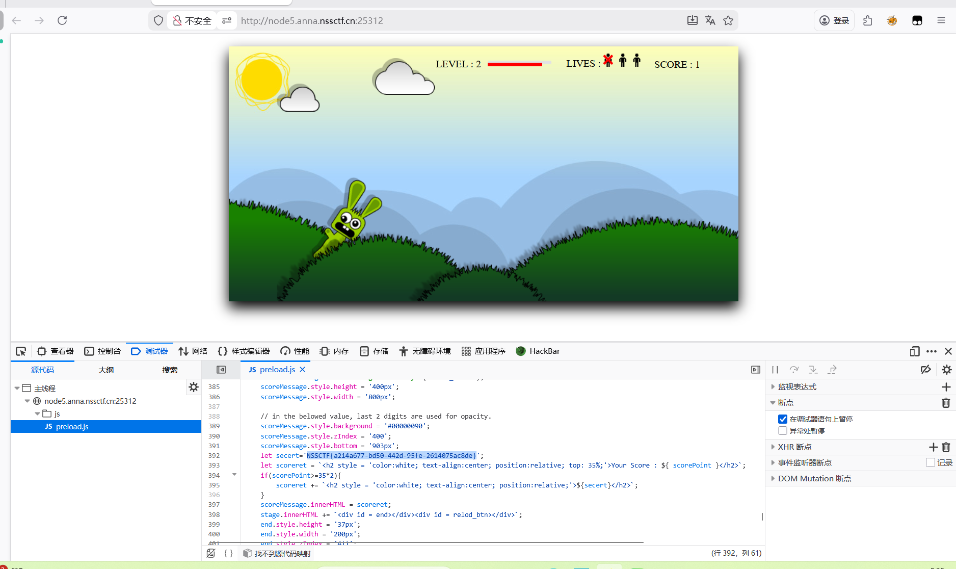This screenshot has width=956, height=569.
Task: Click the element picker icon in DevTools
Action: click(x=21, y=351)
